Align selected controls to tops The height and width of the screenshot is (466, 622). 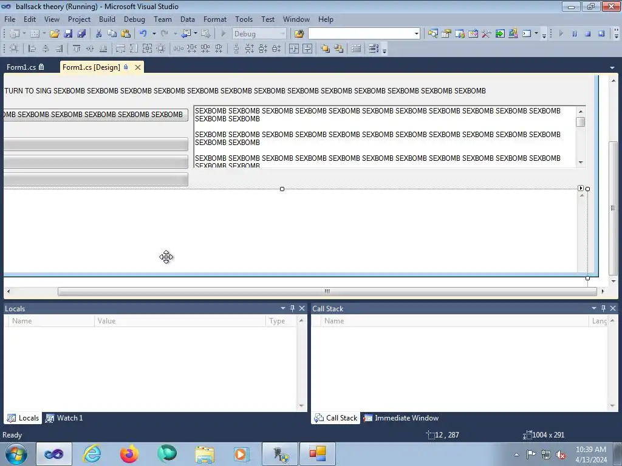77,49
